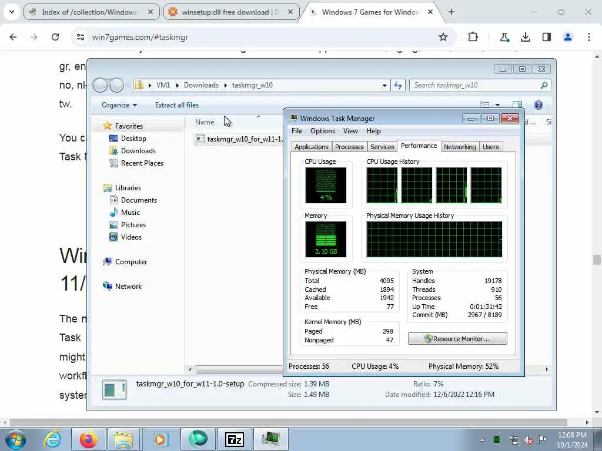Expand Downloads breadcrumb arrow in address bar
This screenshot has width=602, height=451.
pyautogui.click(x=225, y=85)
